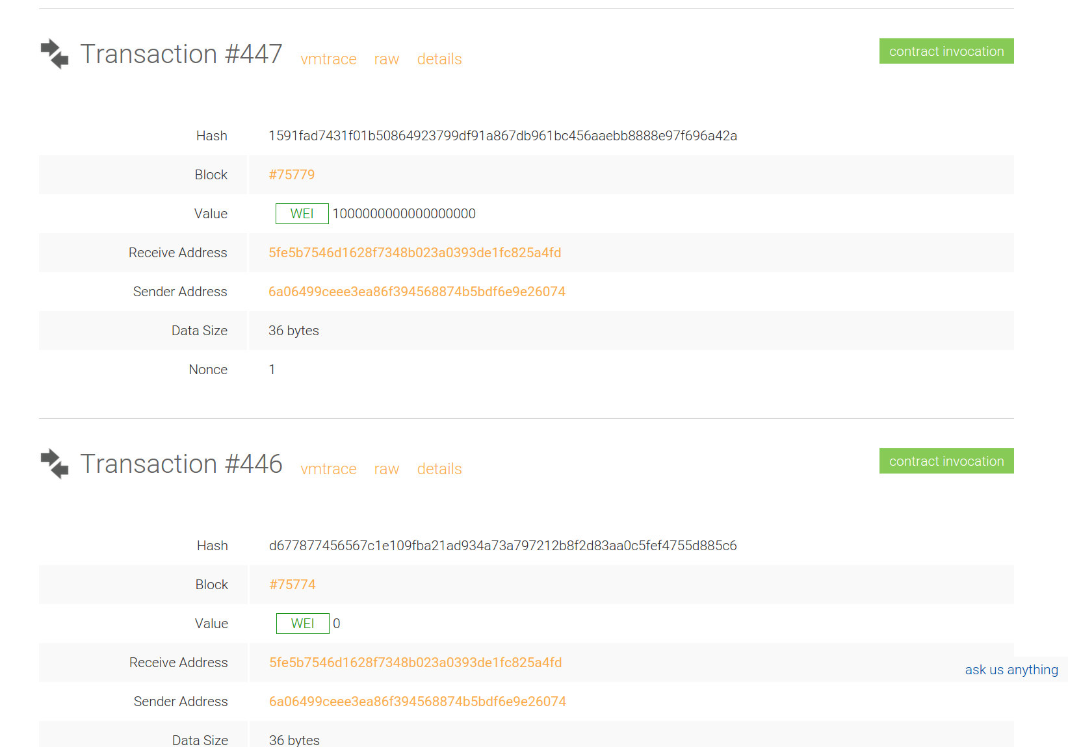The width and height of the screenshot is (1068, 747).
Task: Open sender address of Transaction #446
Action: [x=417, y=702]
